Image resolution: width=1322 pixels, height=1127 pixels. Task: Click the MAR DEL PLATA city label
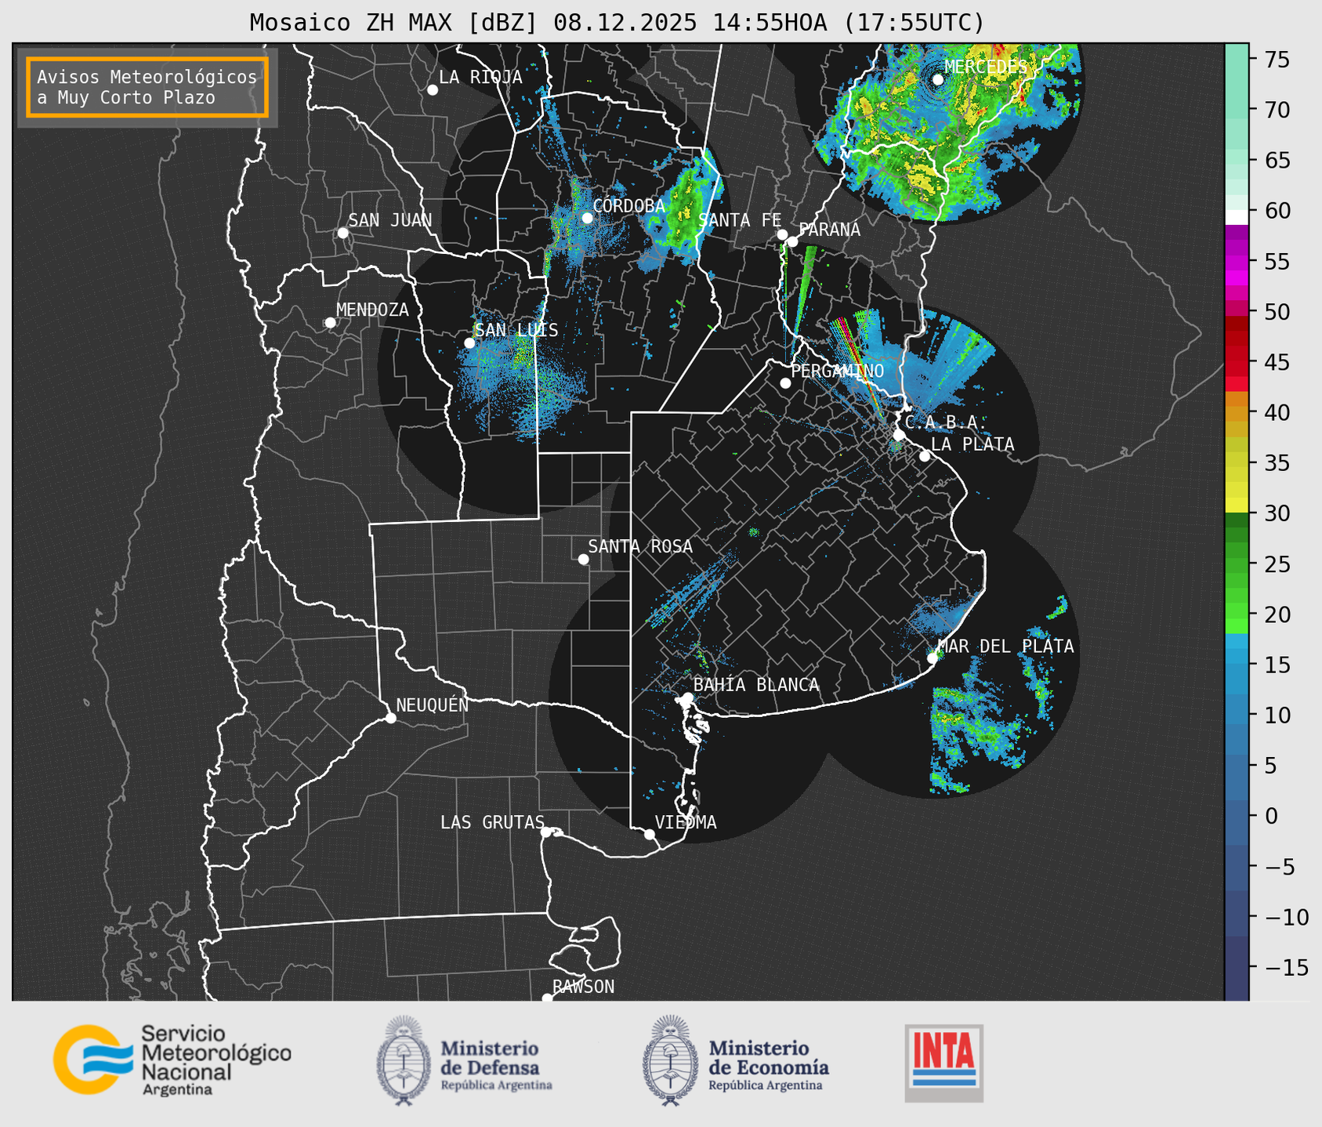(x=1005, y=647)
